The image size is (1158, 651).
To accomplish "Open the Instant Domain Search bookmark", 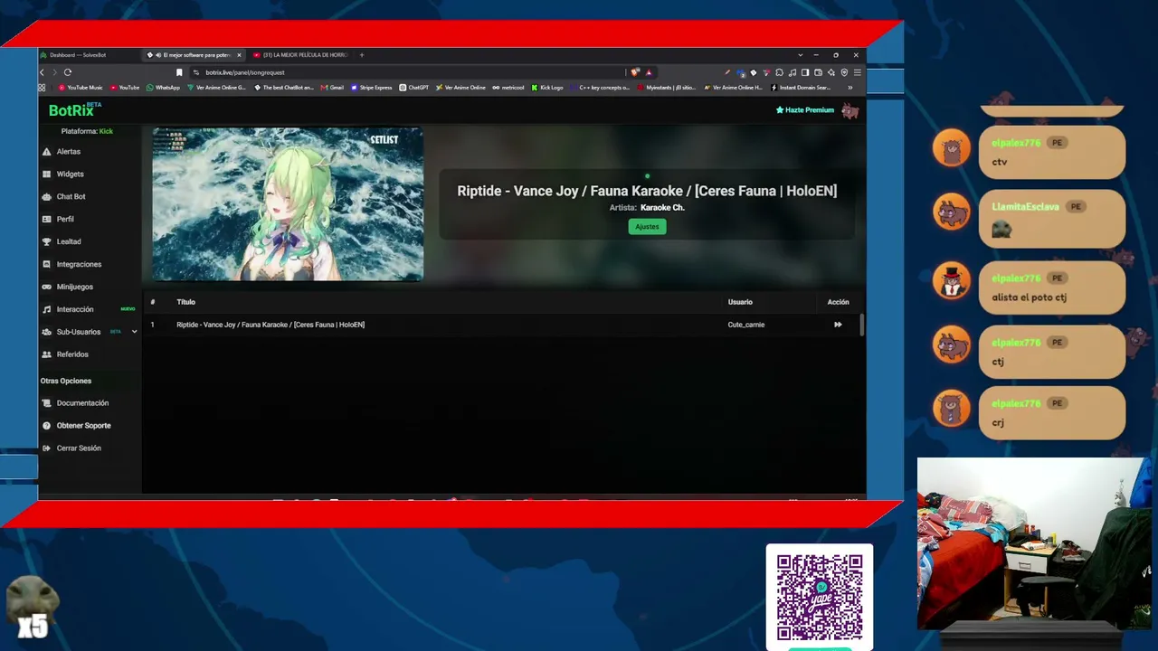I will click(801, 88).
